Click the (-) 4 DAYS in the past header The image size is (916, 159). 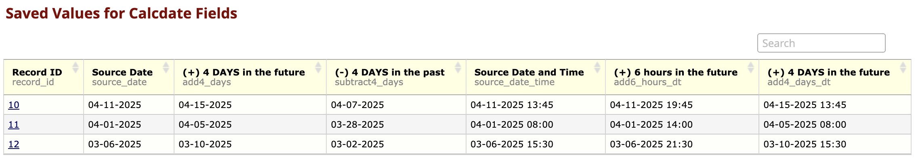(x=390, y=72)
